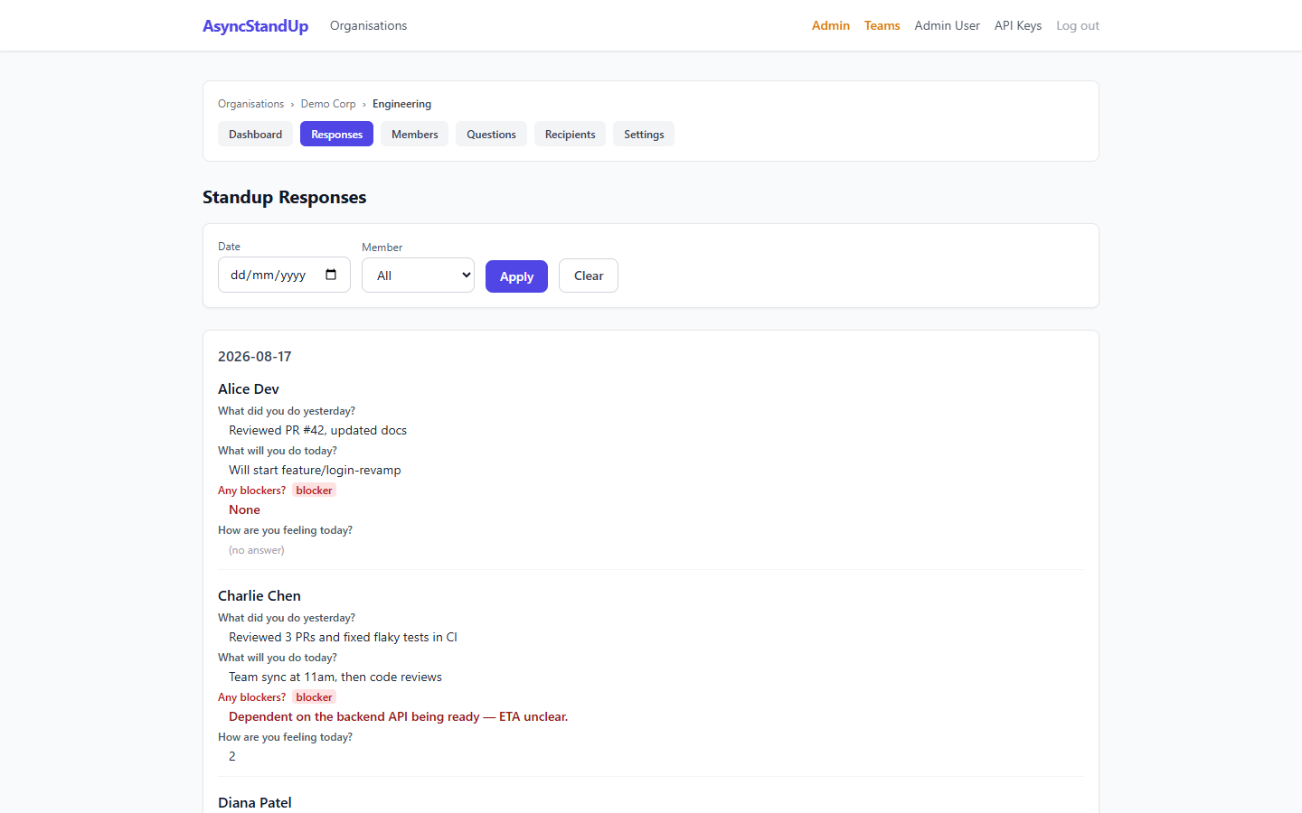
Task: Click the AsyncStandUp logo link
Action: pos(255,26)
